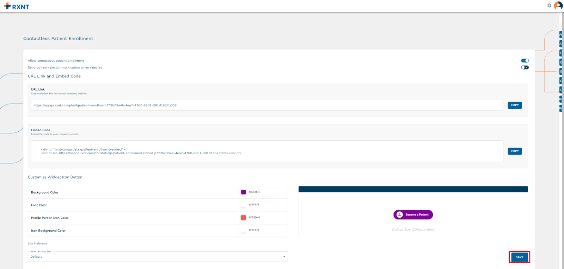Viewport: 564px width, 269px height.
Task: Open the user profile avatar menu
Action: pos(558,5)
